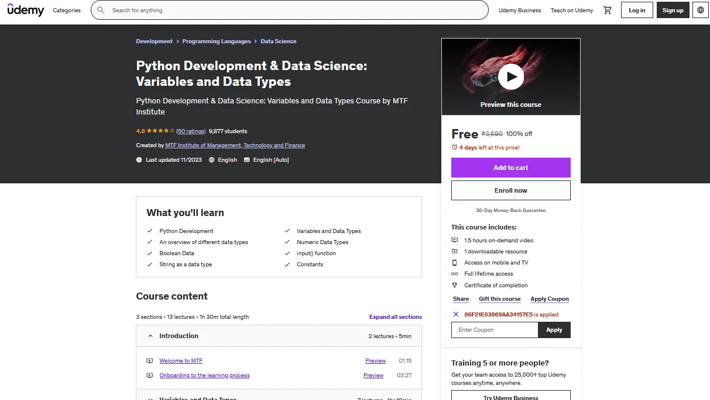Go to Development breadcrumb
The height and width of the screenshot is (400, 710).
coord(155,41)
